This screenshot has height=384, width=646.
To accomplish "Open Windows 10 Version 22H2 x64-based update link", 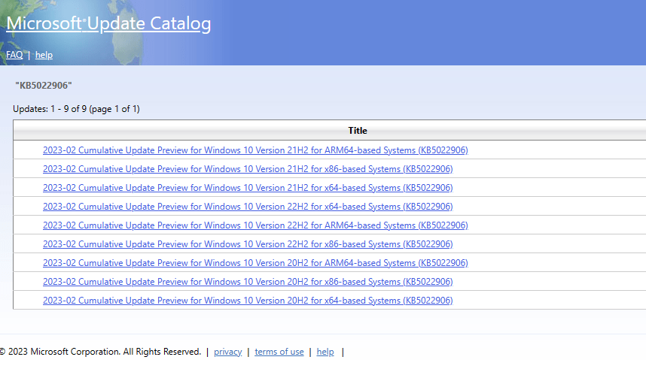I will (x=248, y=207).
